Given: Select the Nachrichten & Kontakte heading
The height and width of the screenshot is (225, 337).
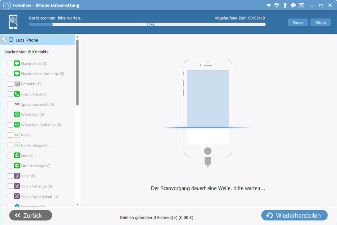Looking at the screenshot, I should tap(26, 52).
